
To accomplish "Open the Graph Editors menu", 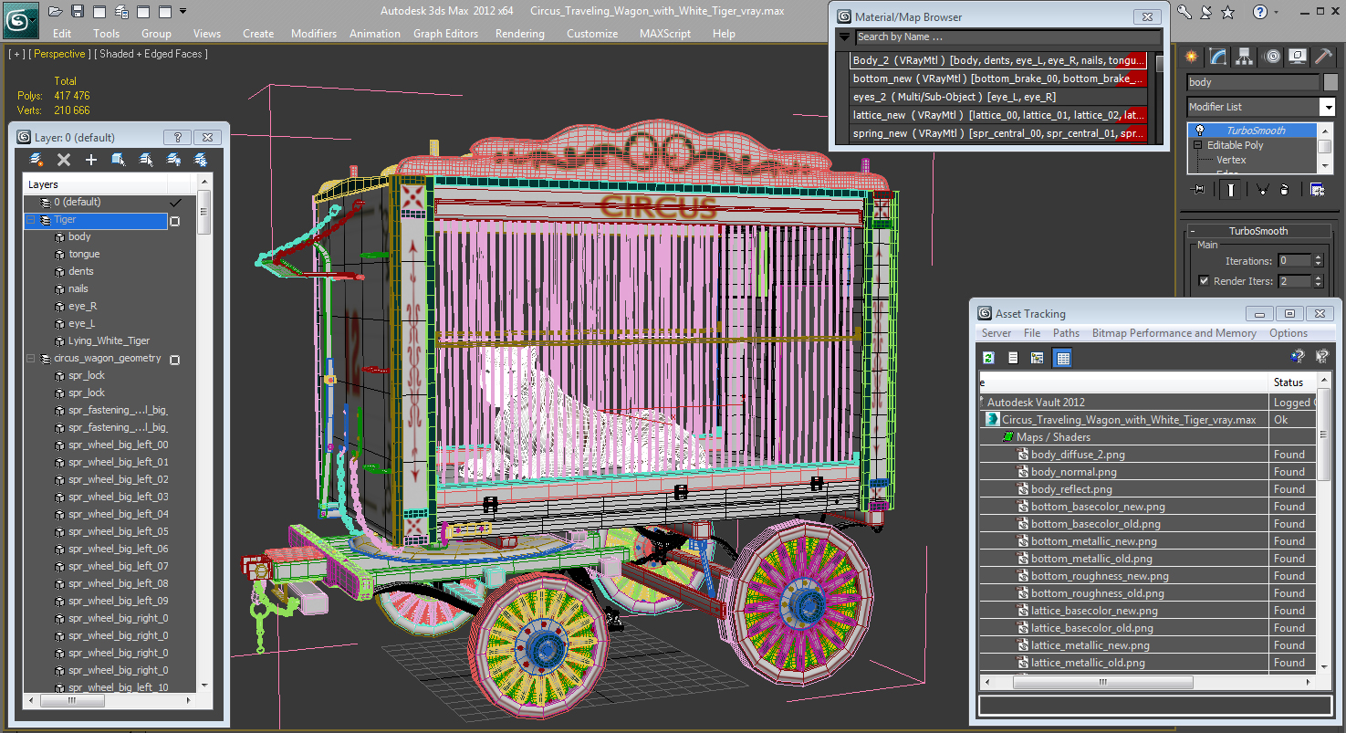I will [445, 34].
